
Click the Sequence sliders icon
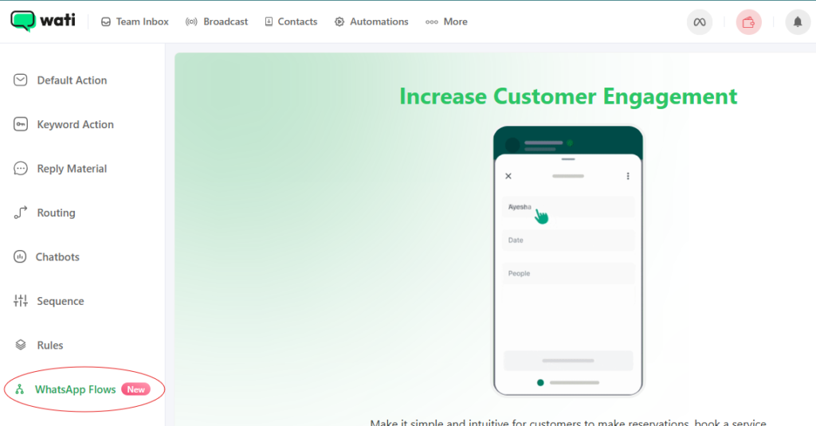[20, 301]
